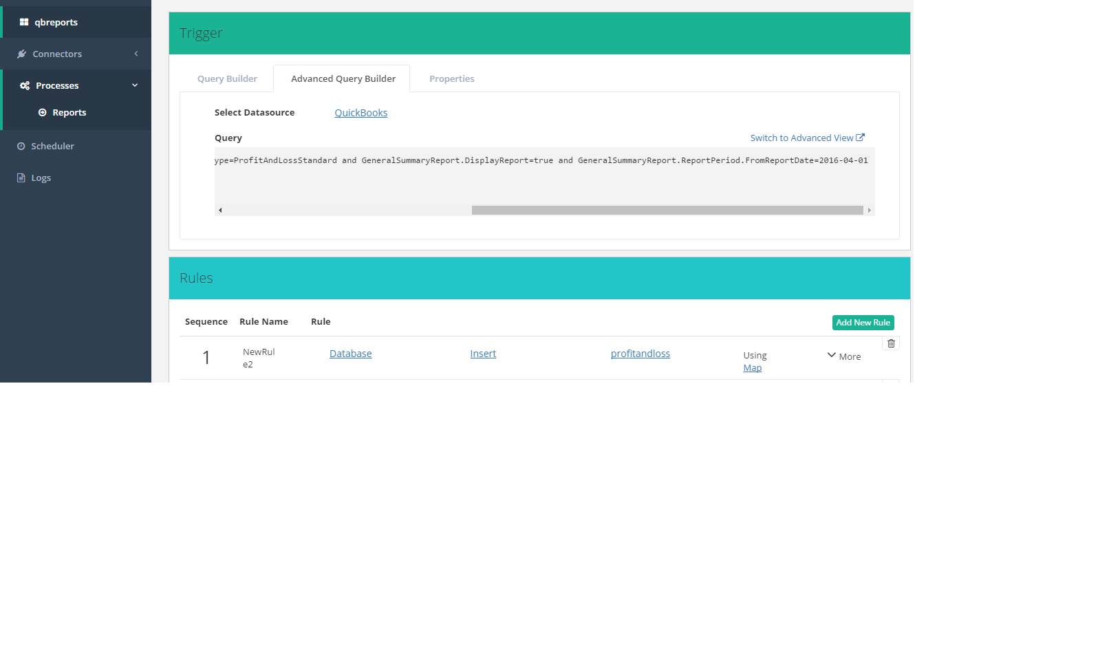Click the Scheduler clock icon

[21, 146]
